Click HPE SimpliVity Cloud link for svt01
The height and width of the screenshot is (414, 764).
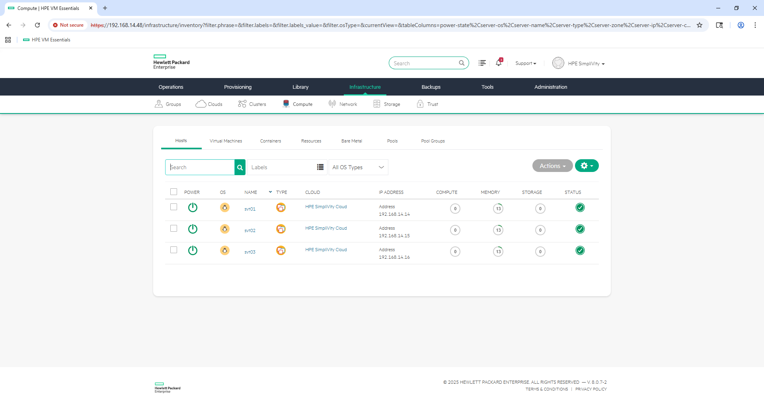click(326, 207)
